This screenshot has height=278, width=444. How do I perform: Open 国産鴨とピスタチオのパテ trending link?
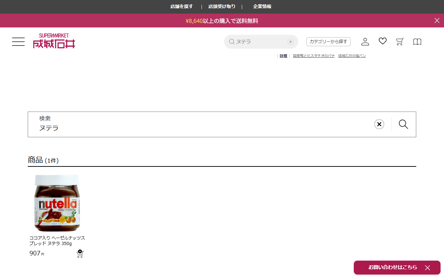[x=314, y=56]
